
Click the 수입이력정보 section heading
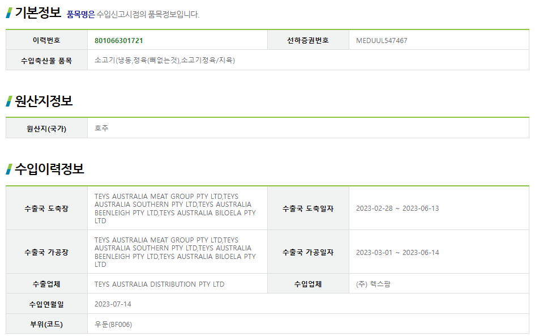[x=49, y=169]
